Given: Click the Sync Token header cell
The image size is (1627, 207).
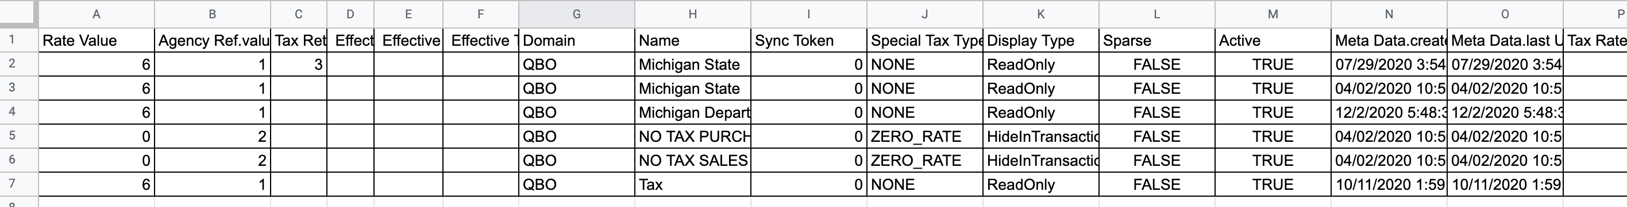Looking at the screenshot, I should 808,41.
